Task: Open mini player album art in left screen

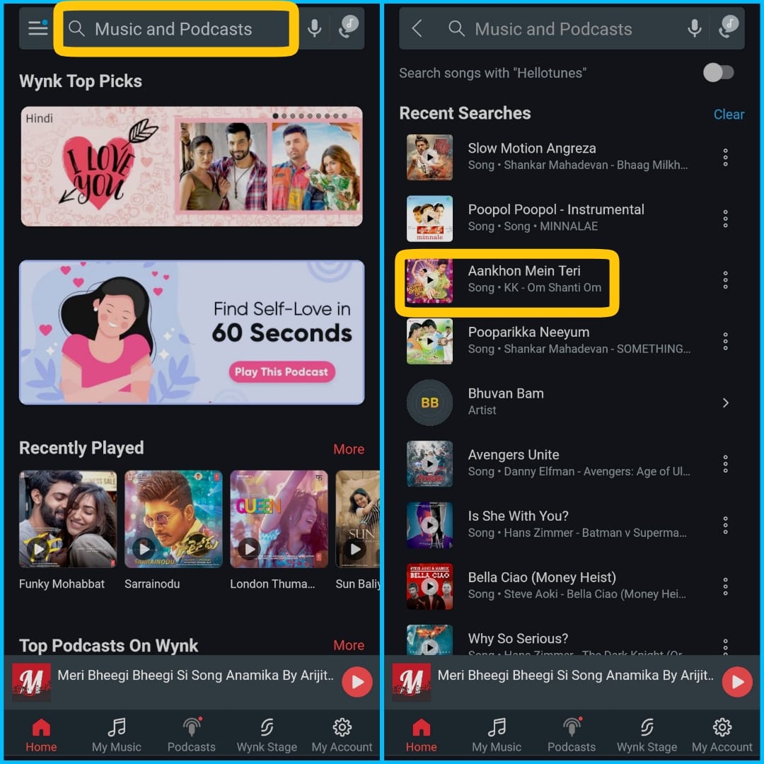Action: (31, 682)
